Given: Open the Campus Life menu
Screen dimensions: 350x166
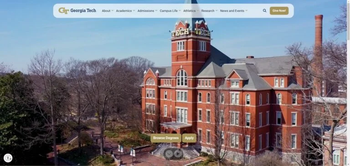Looking at the screenshot, I should [169, 11].
